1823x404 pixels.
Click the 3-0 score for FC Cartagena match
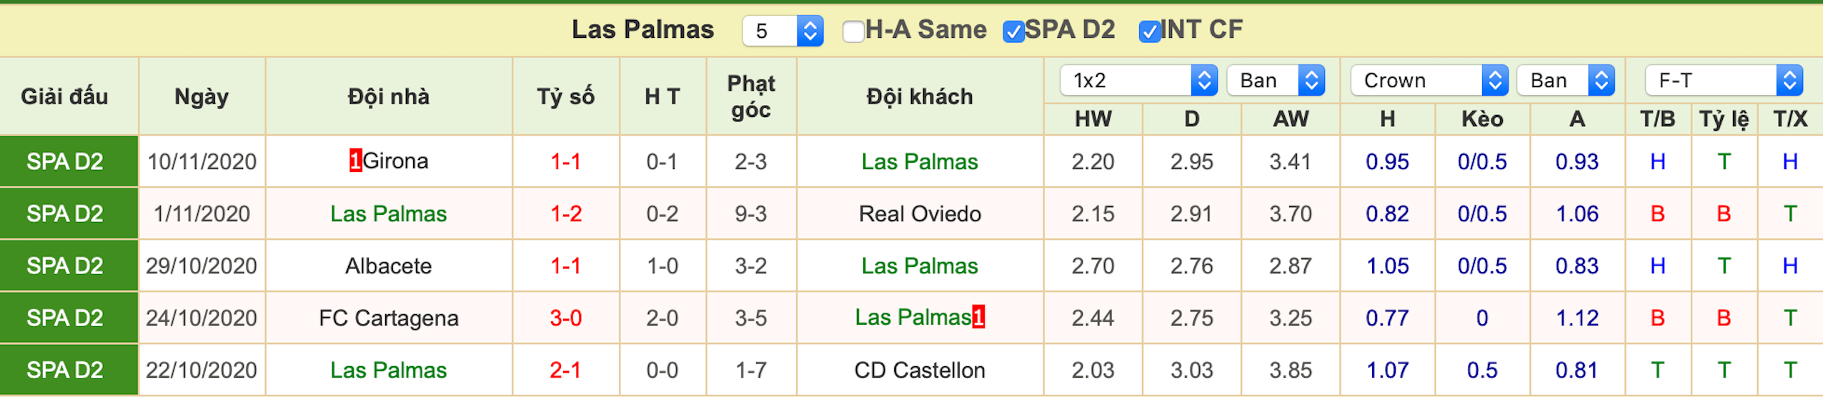[565, 318]
